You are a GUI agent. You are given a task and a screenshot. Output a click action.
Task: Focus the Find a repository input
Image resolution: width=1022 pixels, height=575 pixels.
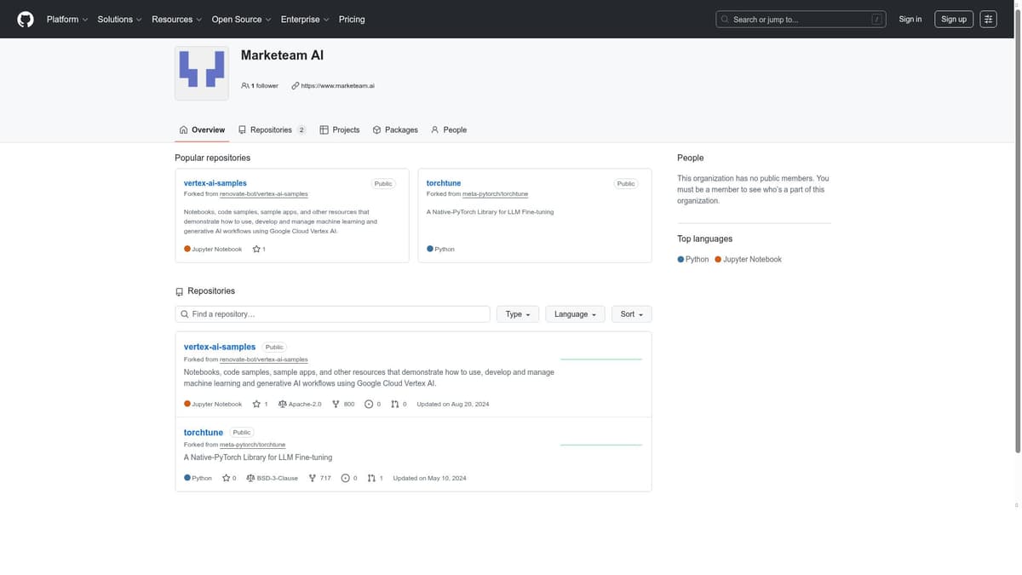(332, 314)
